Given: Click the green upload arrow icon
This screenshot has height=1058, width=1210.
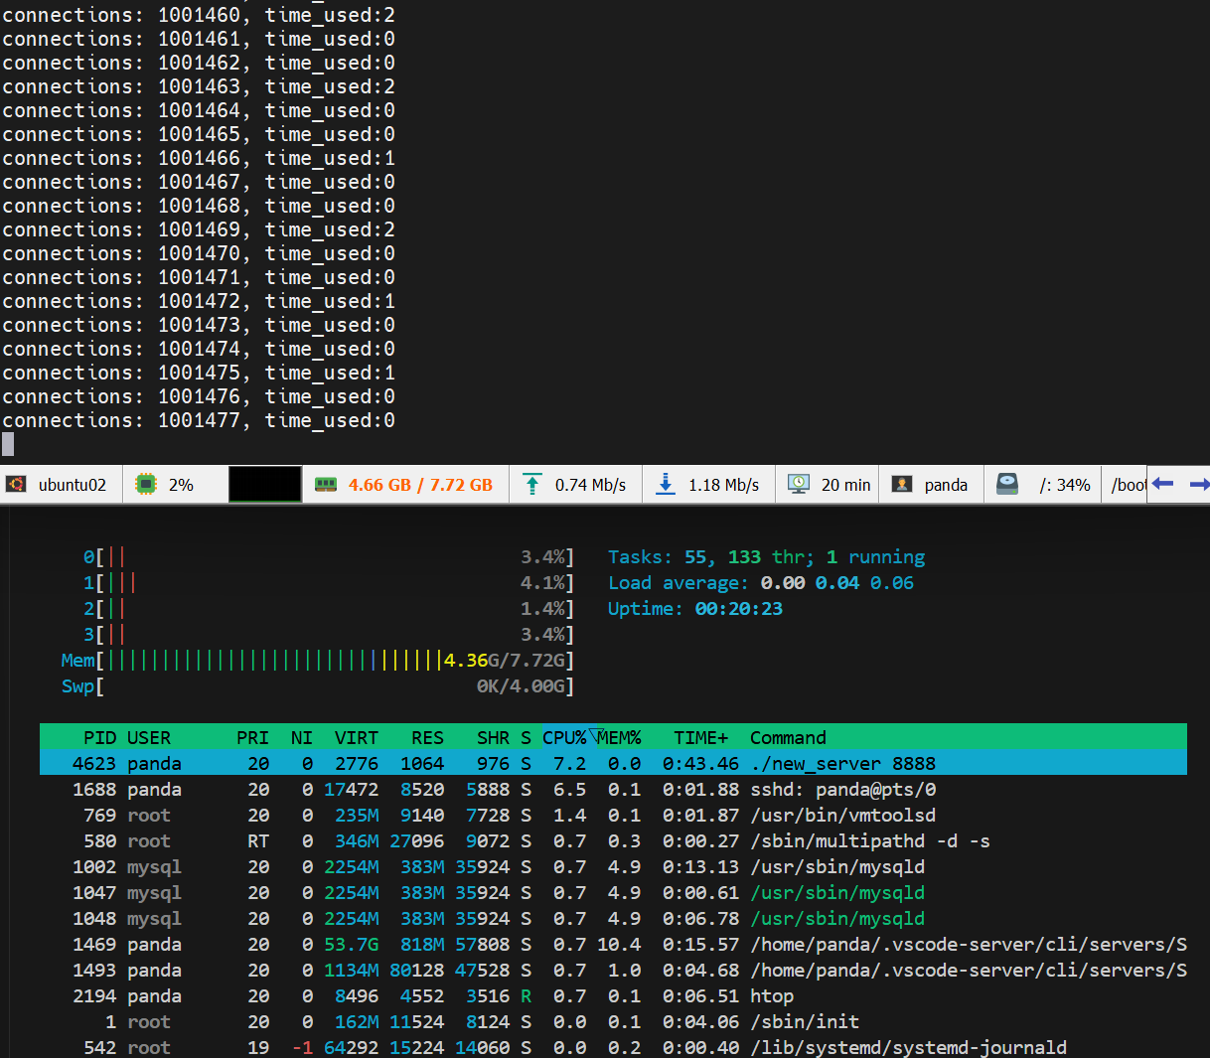Looking at the screenshot, I should point(532,484).
